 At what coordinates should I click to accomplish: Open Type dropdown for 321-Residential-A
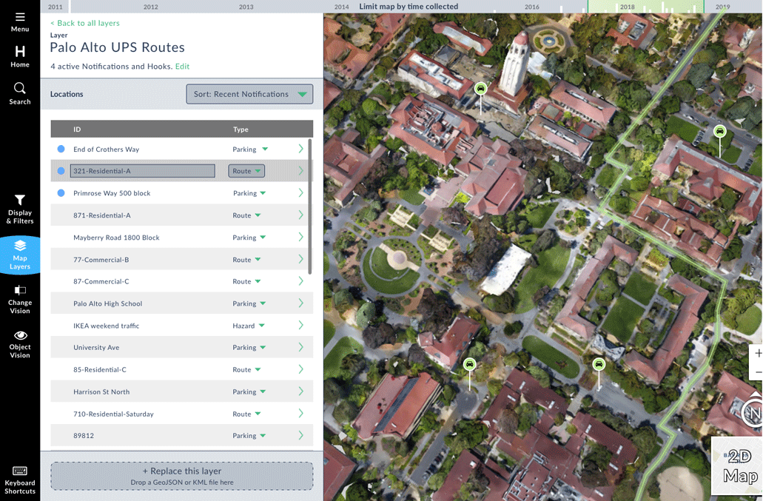click(246, 171)
